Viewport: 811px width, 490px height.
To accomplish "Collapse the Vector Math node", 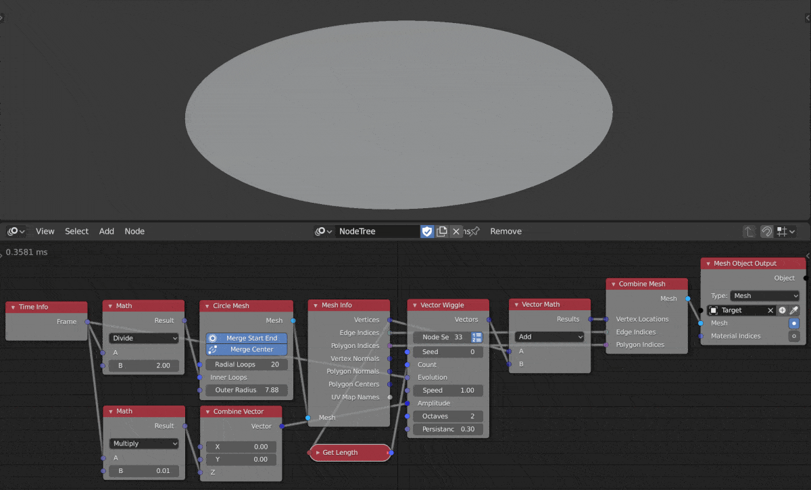I will [x=516, y=304].
